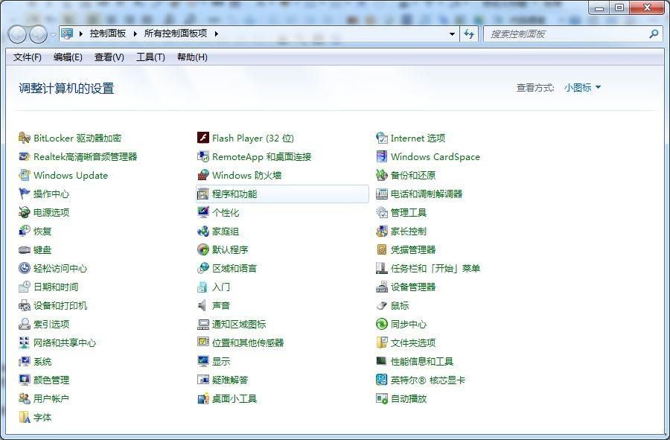Select the 控制面板 breadcrumb segment

pyautogui.click(x=108, y=34)
